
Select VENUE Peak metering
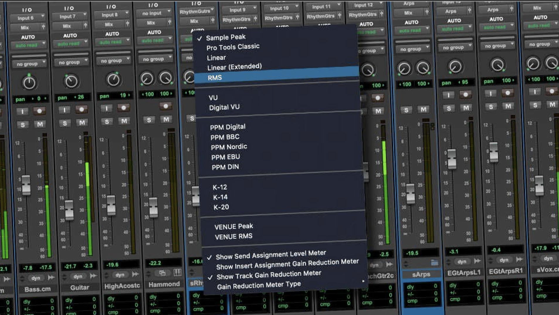(234, 226)
